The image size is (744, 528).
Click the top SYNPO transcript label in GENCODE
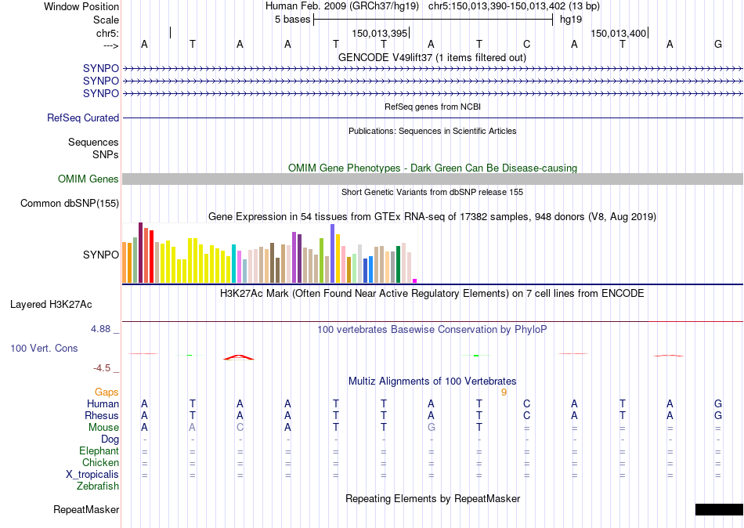coord(100,68)
